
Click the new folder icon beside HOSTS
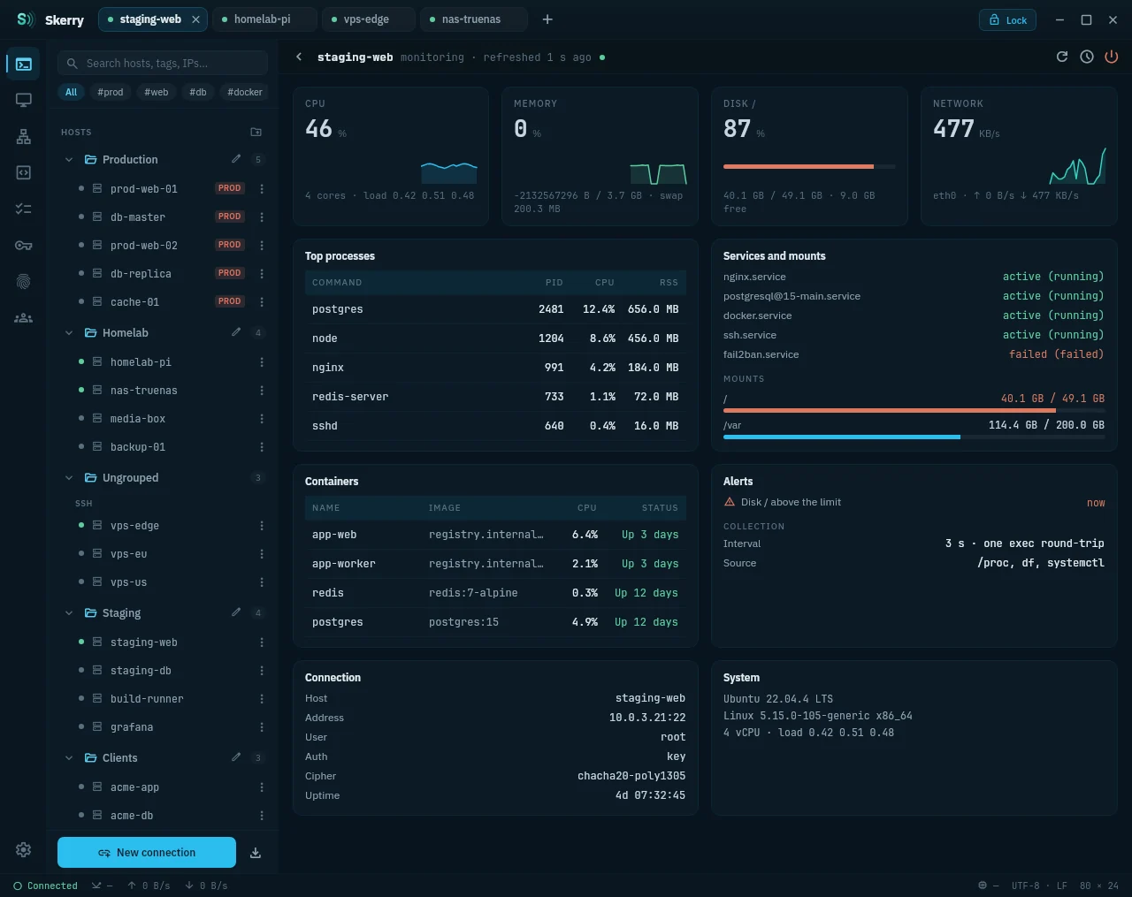pos(256,132)
